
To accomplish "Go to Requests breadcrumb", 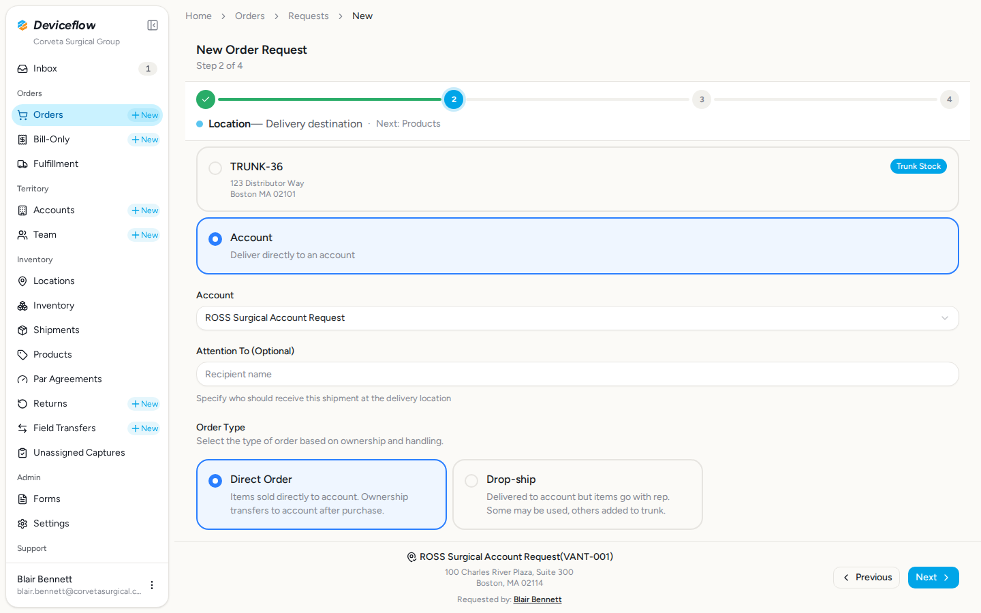I will (309, 16).
